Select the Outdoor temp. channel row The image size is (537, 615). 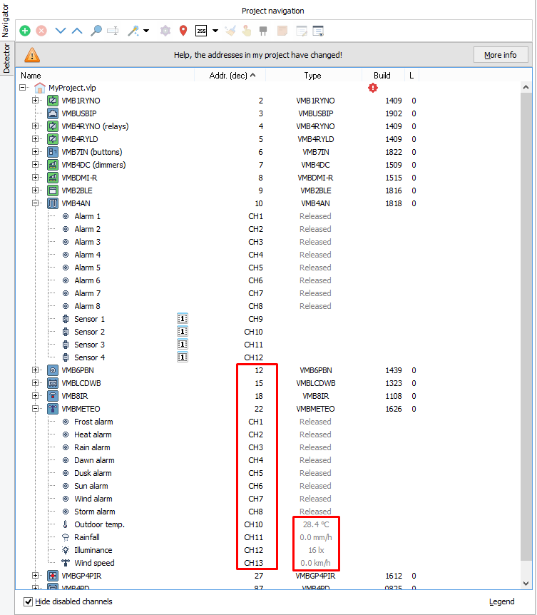point(98,524)
